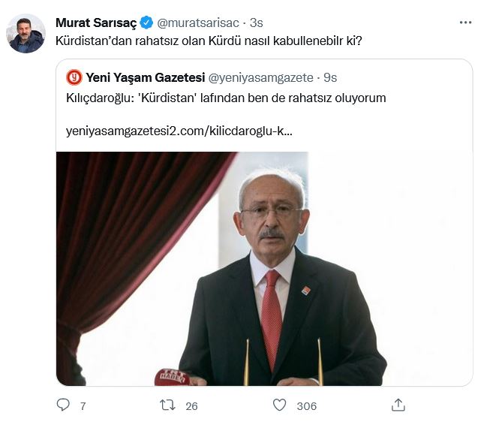Click the Yeni Yaşam Gazetesi red logo
Screen dimensions: 481x425
point(74,77)
